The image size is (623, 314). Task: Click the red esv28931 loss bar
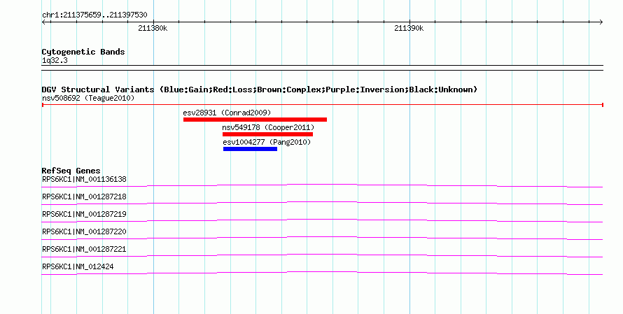(x=255, y=120)
